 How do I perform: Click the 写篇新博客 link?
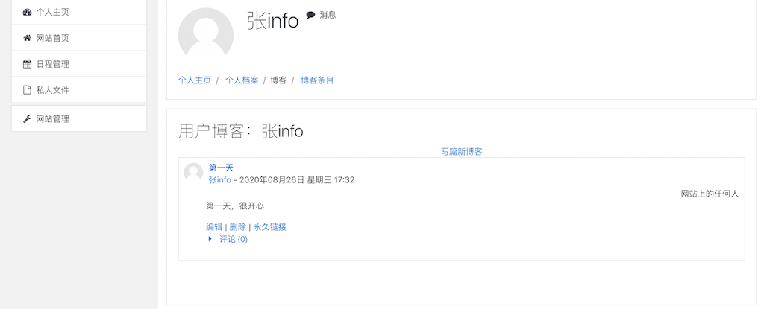coord(461,151)
